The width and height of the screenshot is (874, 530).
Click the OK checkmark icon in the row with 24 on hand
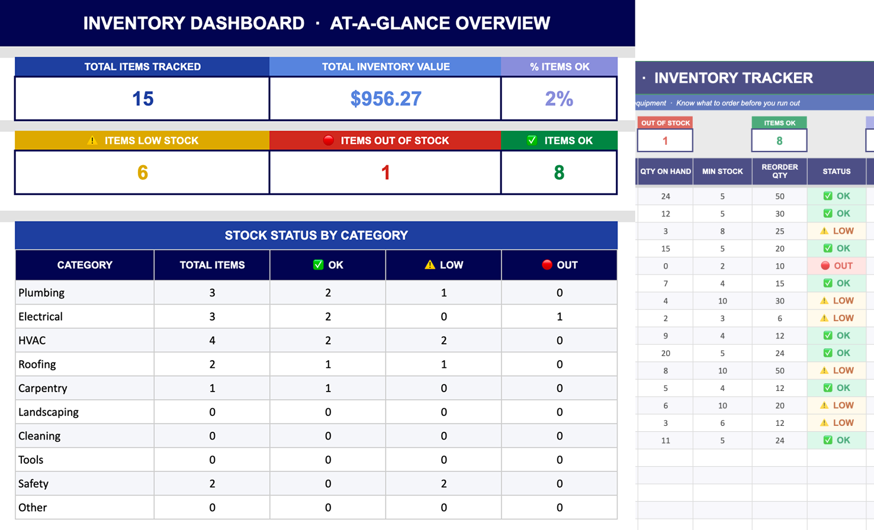click(x=828, y=196)
